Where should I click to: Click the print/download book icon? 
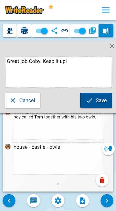pyautogui.click(x=24, y=31)
